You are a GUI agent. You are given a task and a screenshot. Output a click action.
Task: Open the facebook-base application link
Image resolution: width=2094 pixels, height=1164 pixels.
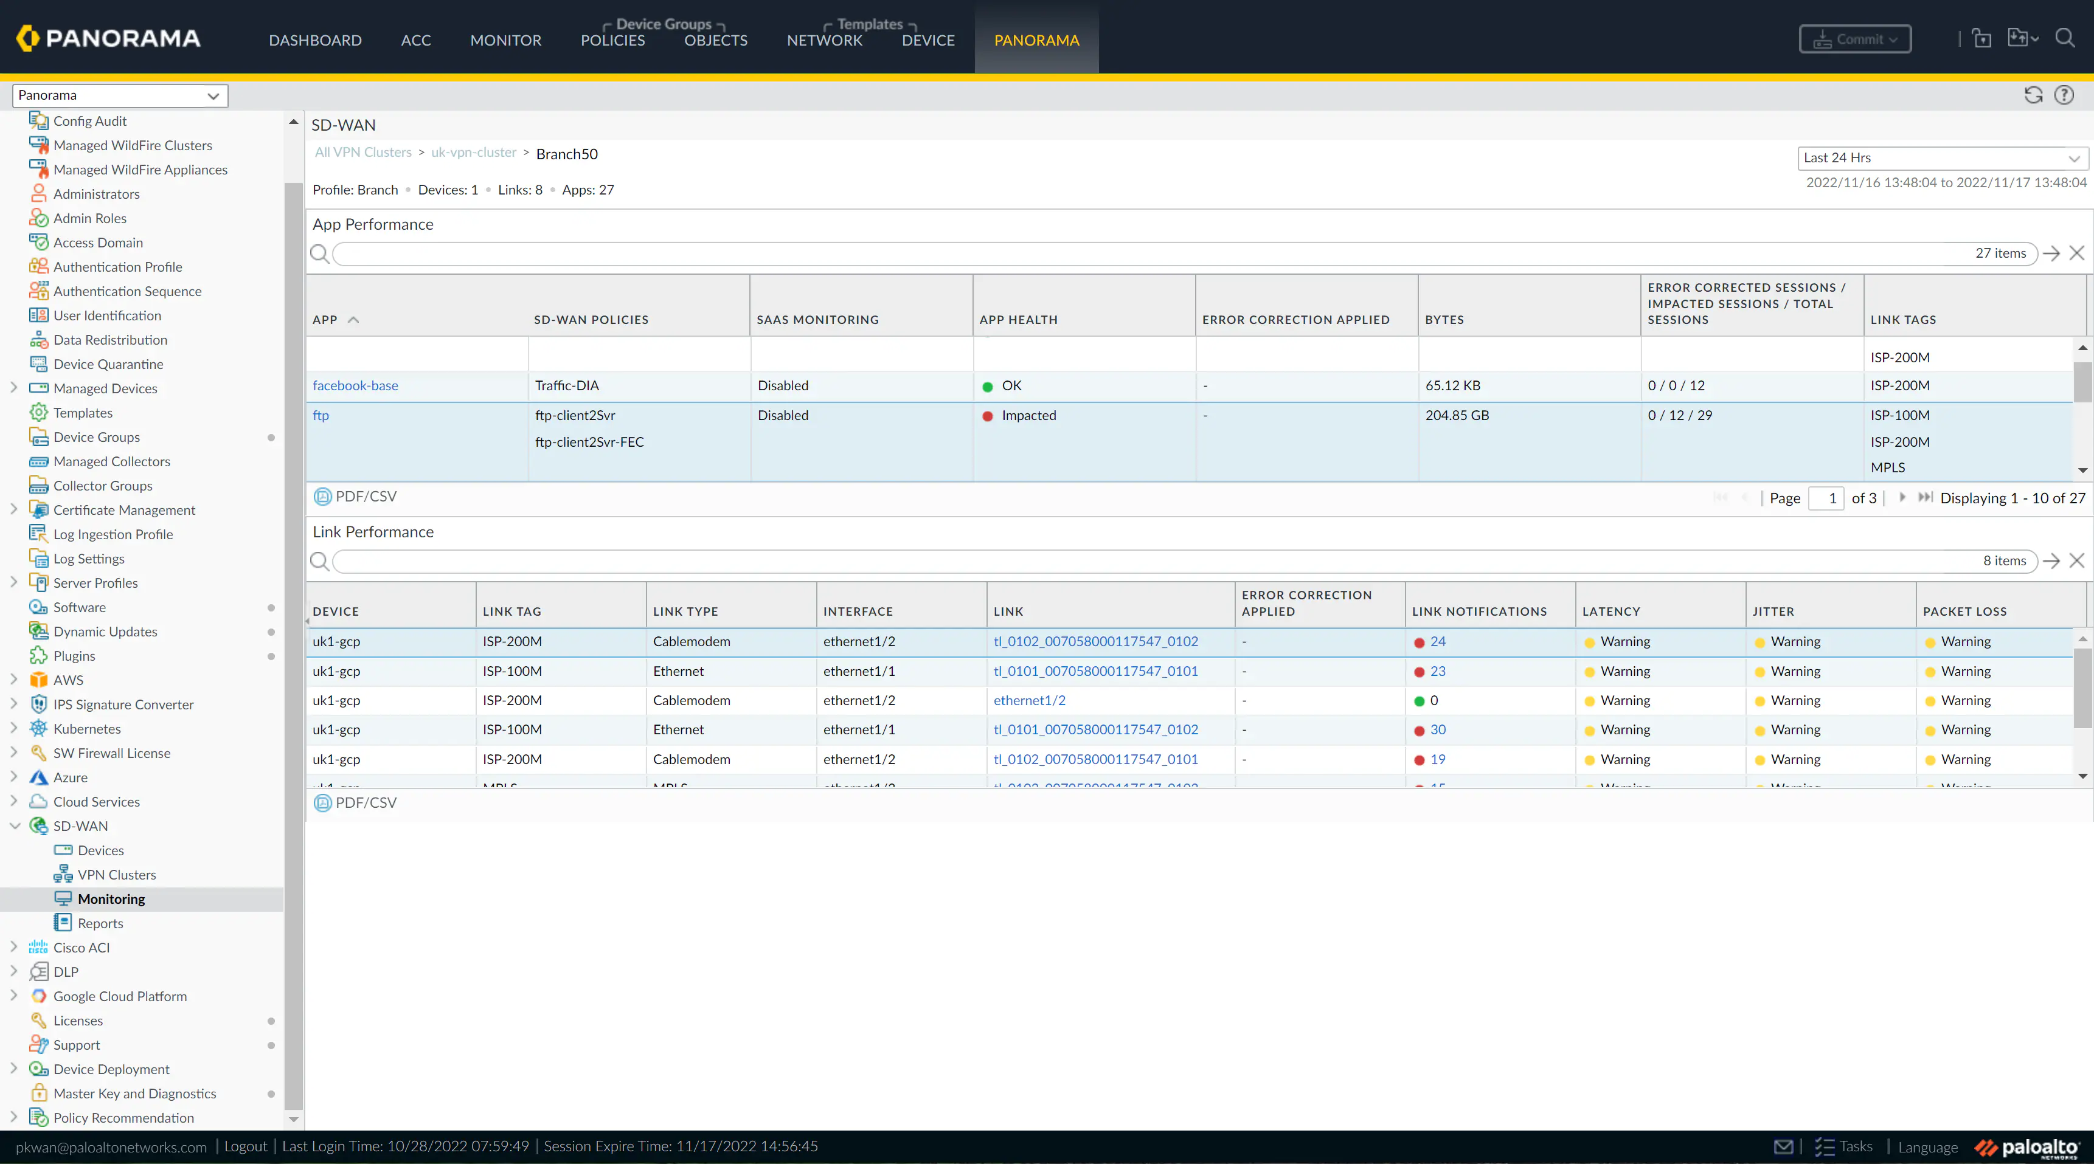pos(356,385)
